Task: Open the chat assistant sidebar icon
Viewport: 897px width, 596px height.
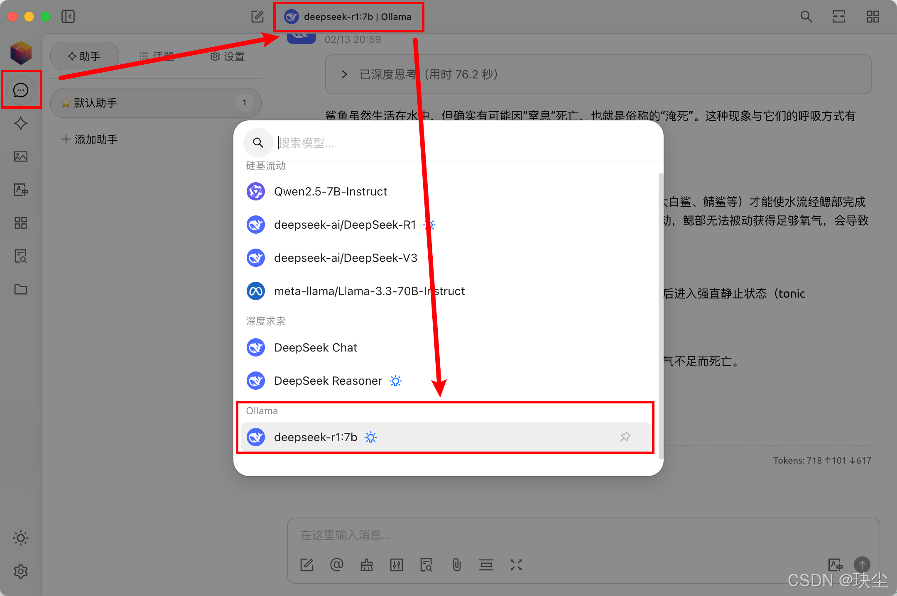Action: tap(21, 90)
